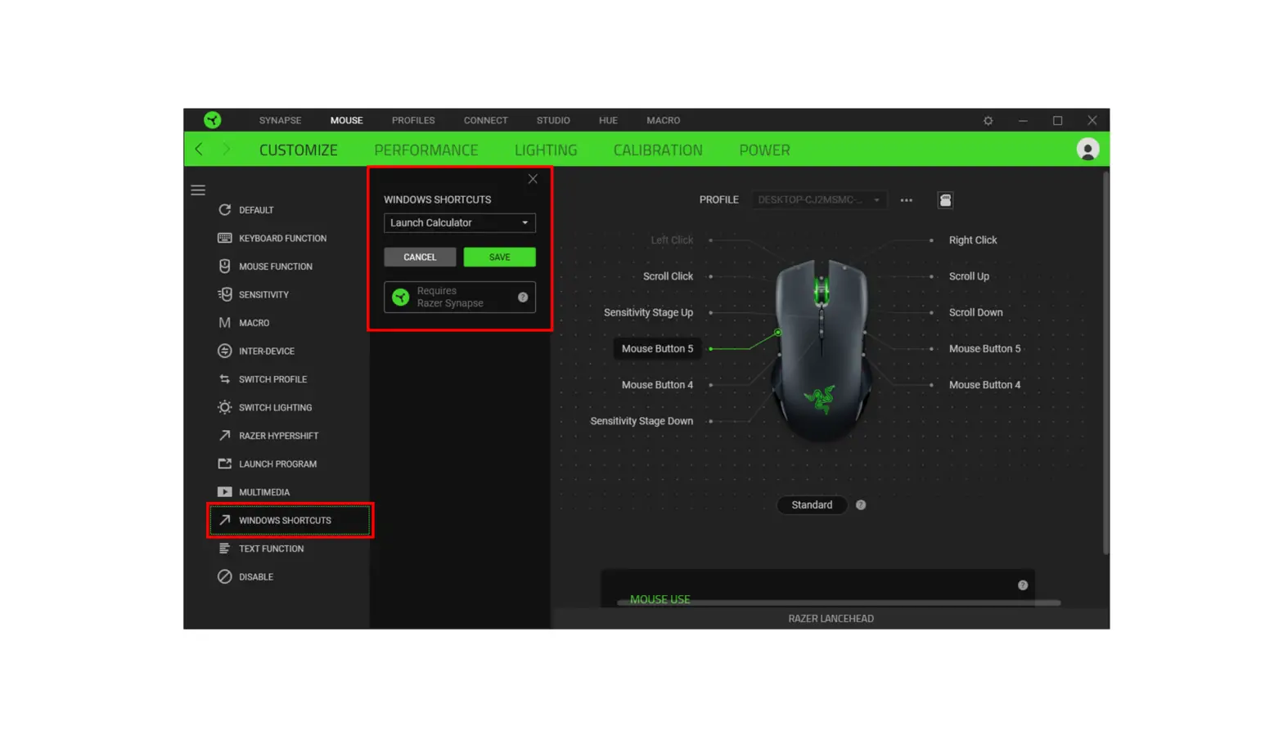1283x739 pixels.
Task: Select the Windows Shortcuts arrow icon
Action: (224, 520)
